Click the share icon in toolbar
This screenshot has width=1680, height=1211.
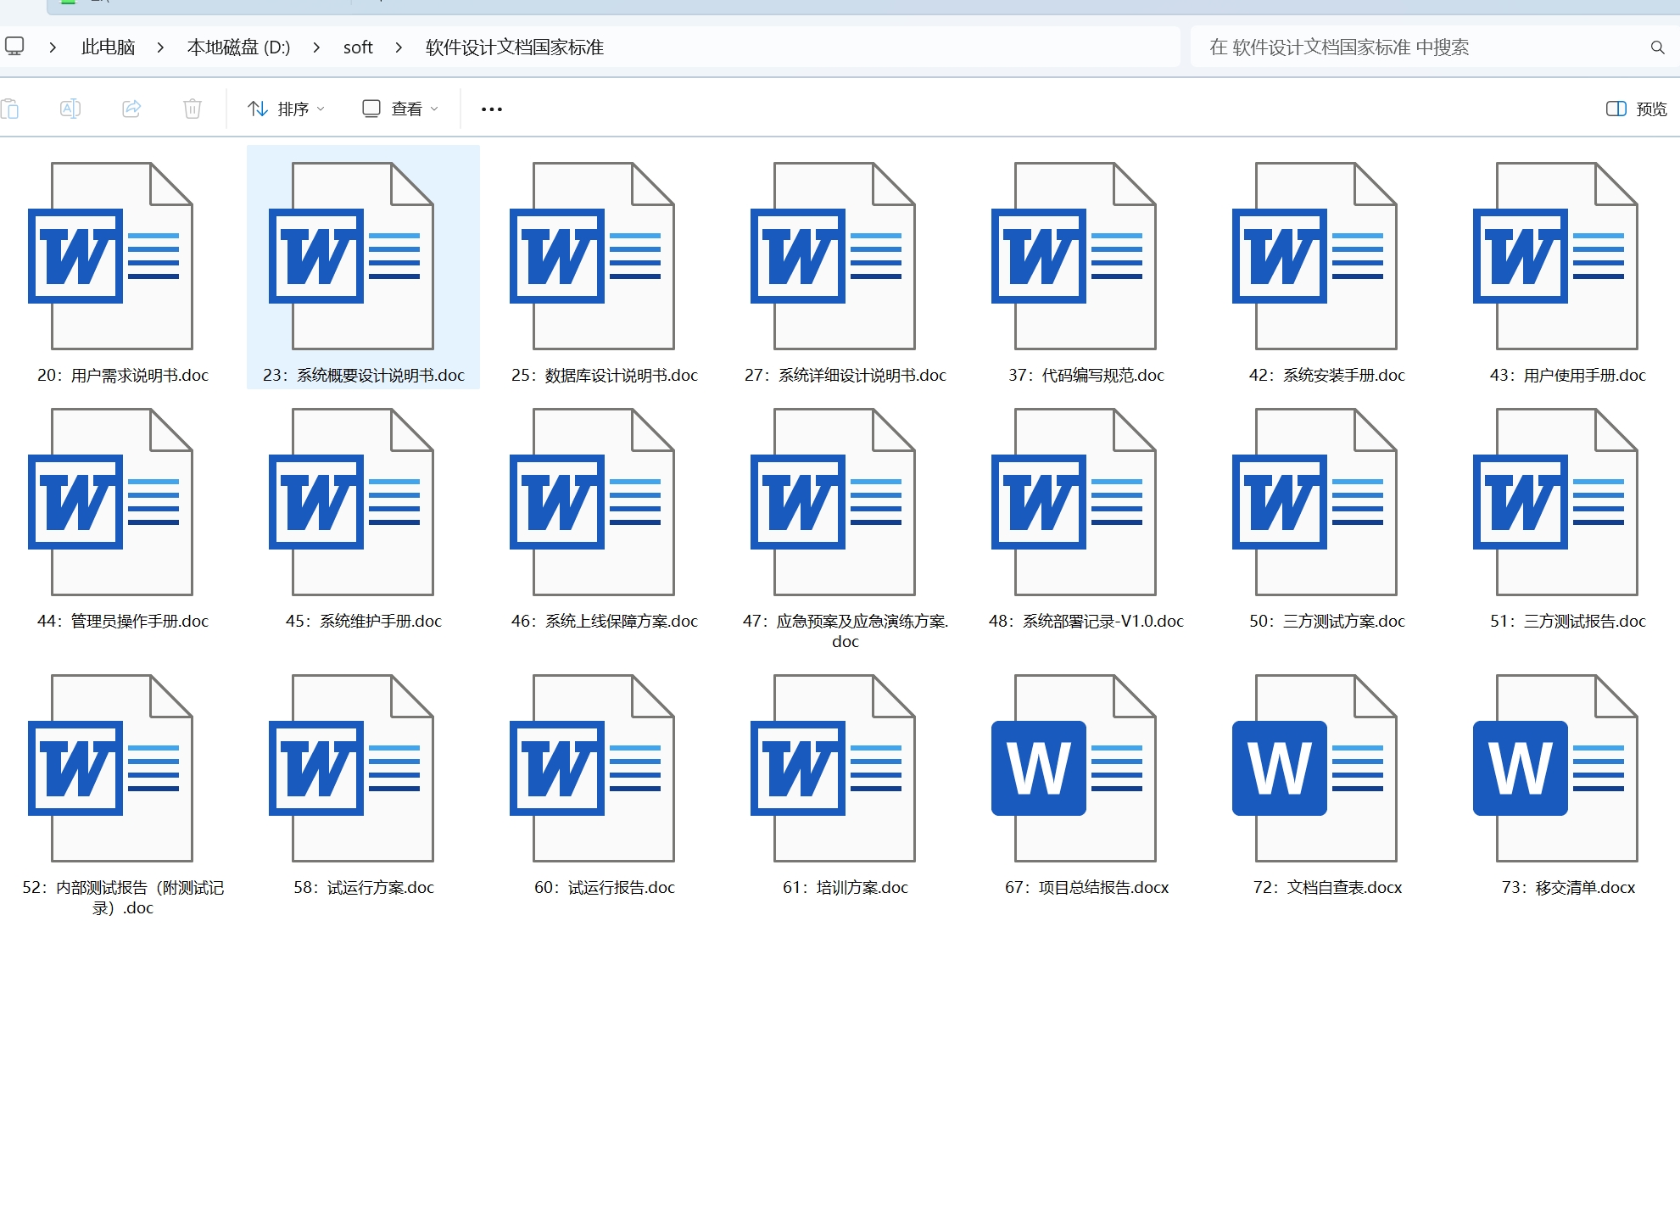131,109
